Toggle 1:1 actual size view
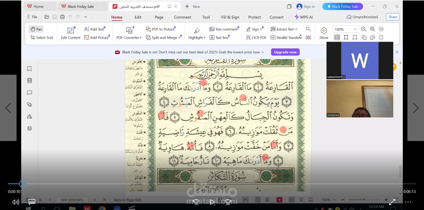The image size is (424, 210). tap(337, 37)
